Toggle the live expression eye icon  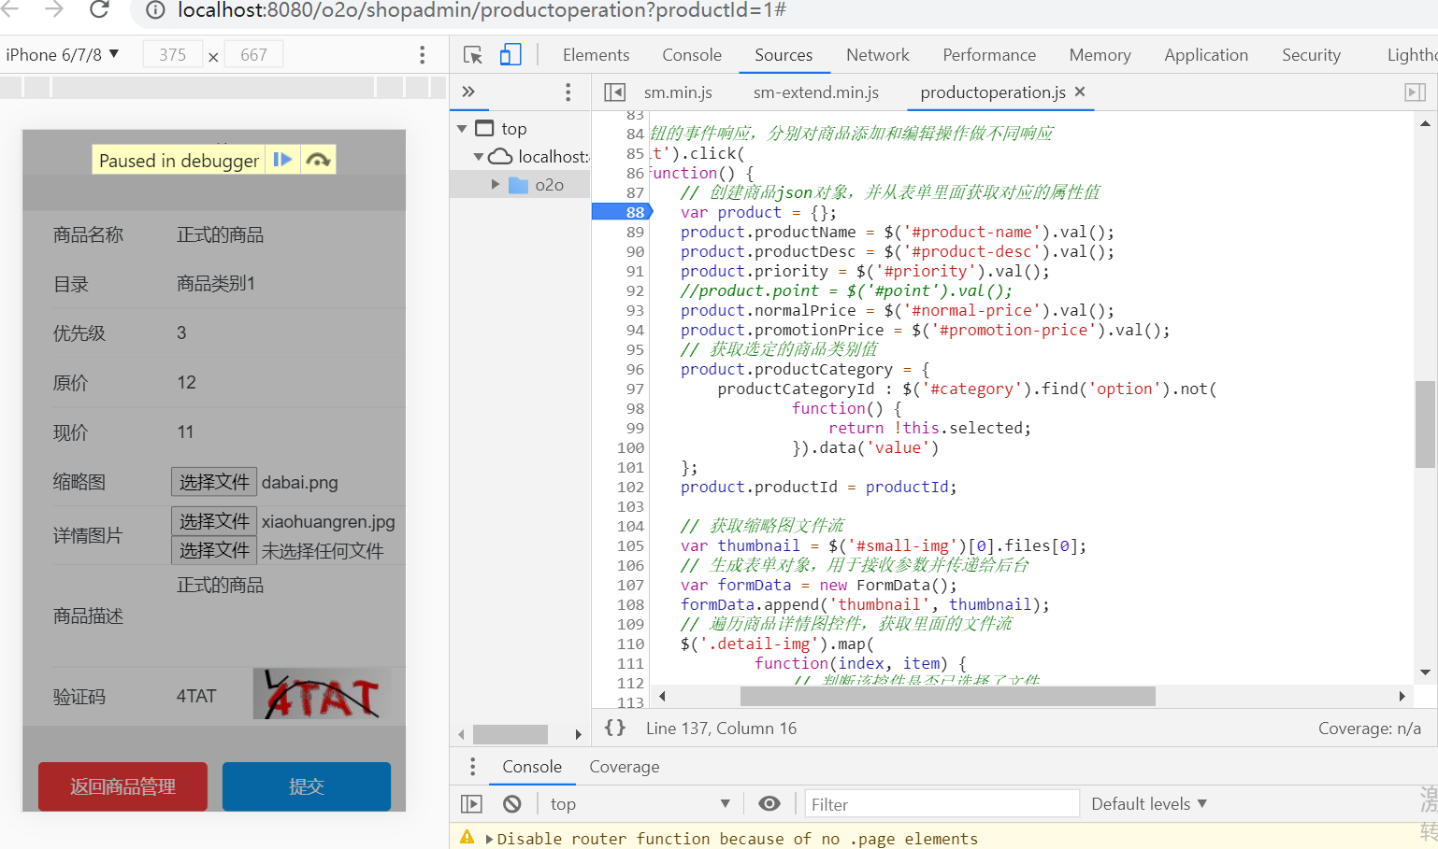(769, 804)
